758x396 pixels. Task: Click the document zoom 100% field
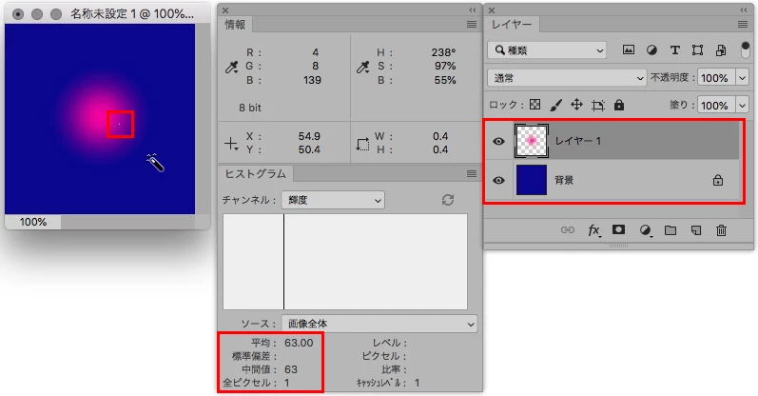[33, 222]
